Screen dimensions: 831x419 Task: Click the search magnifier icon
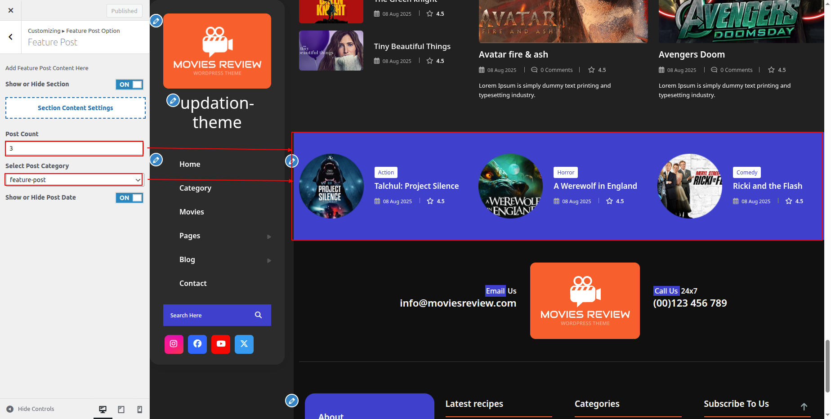(x=258, y=315)
